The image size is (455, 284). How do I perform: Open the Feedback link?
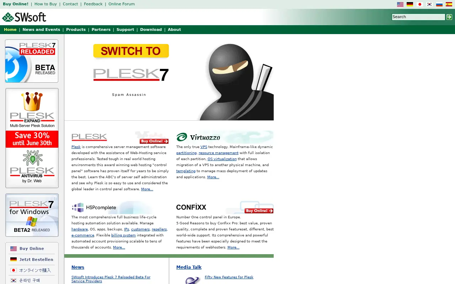pyautogui.click(x=93, y=4)
